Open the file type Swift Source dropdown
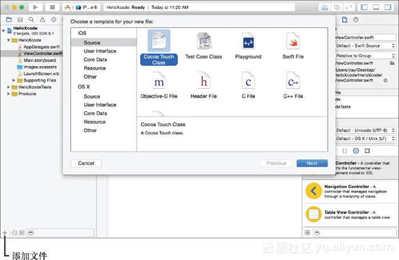 point(366,46)
